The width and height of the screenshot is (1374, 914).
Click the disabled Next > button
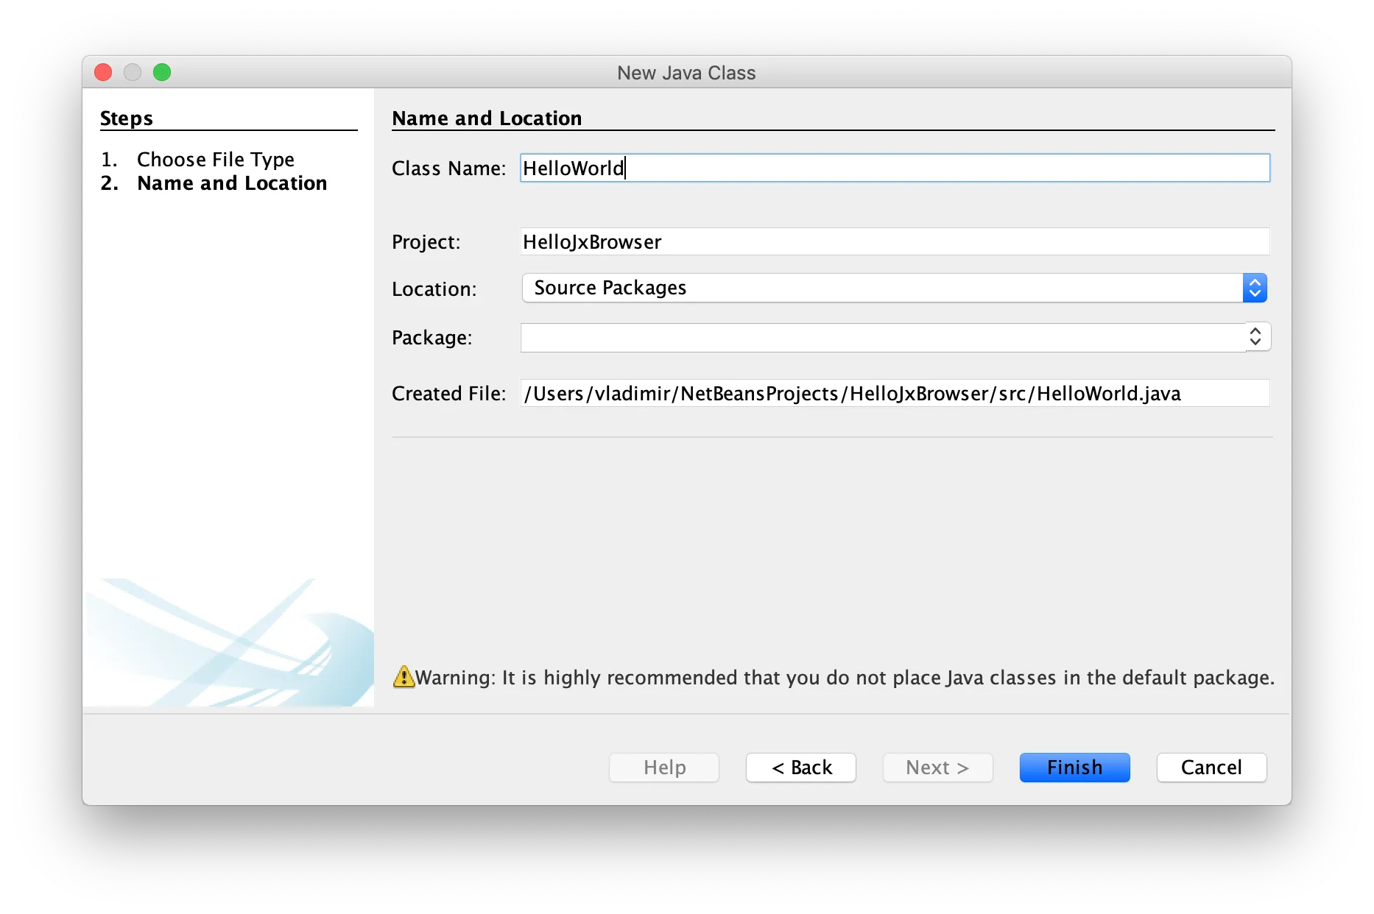[937, 768]
